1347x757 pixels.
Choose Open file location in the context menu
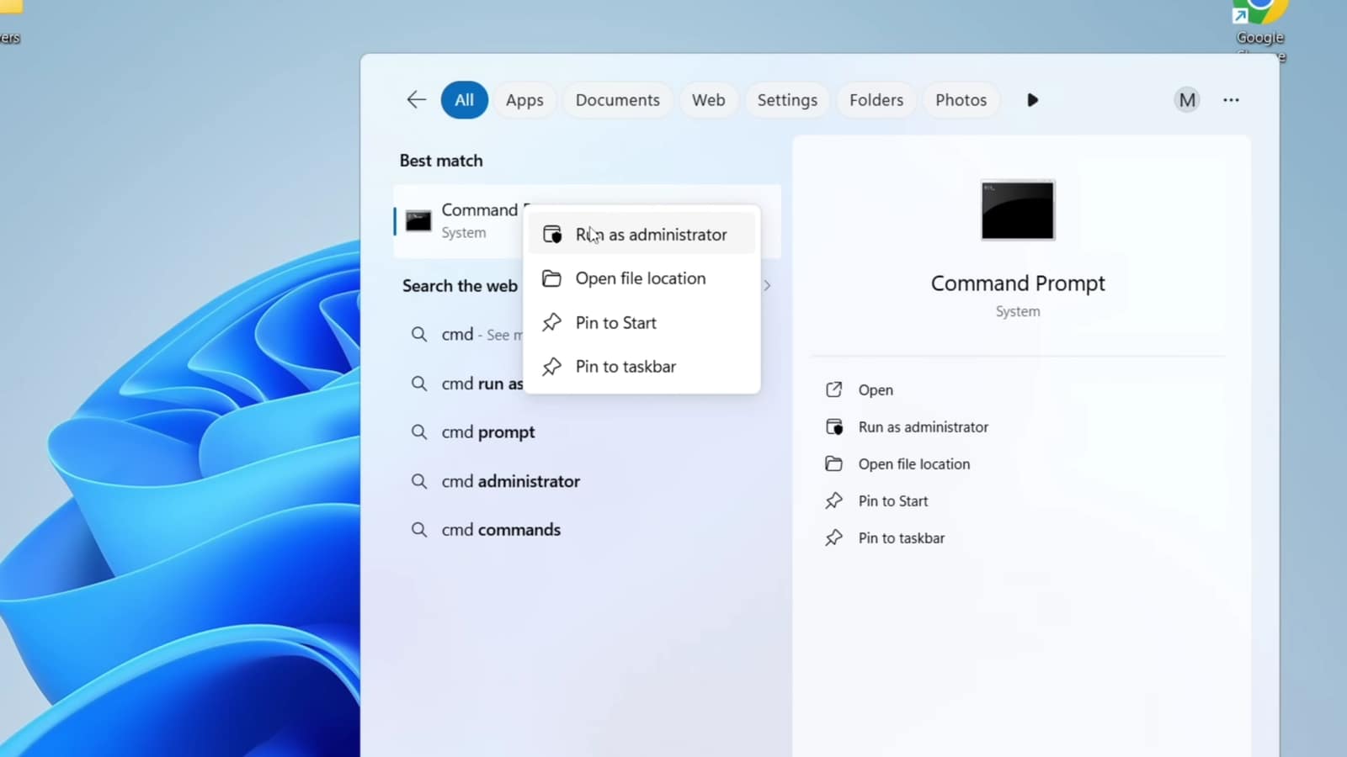click(642, 278)
